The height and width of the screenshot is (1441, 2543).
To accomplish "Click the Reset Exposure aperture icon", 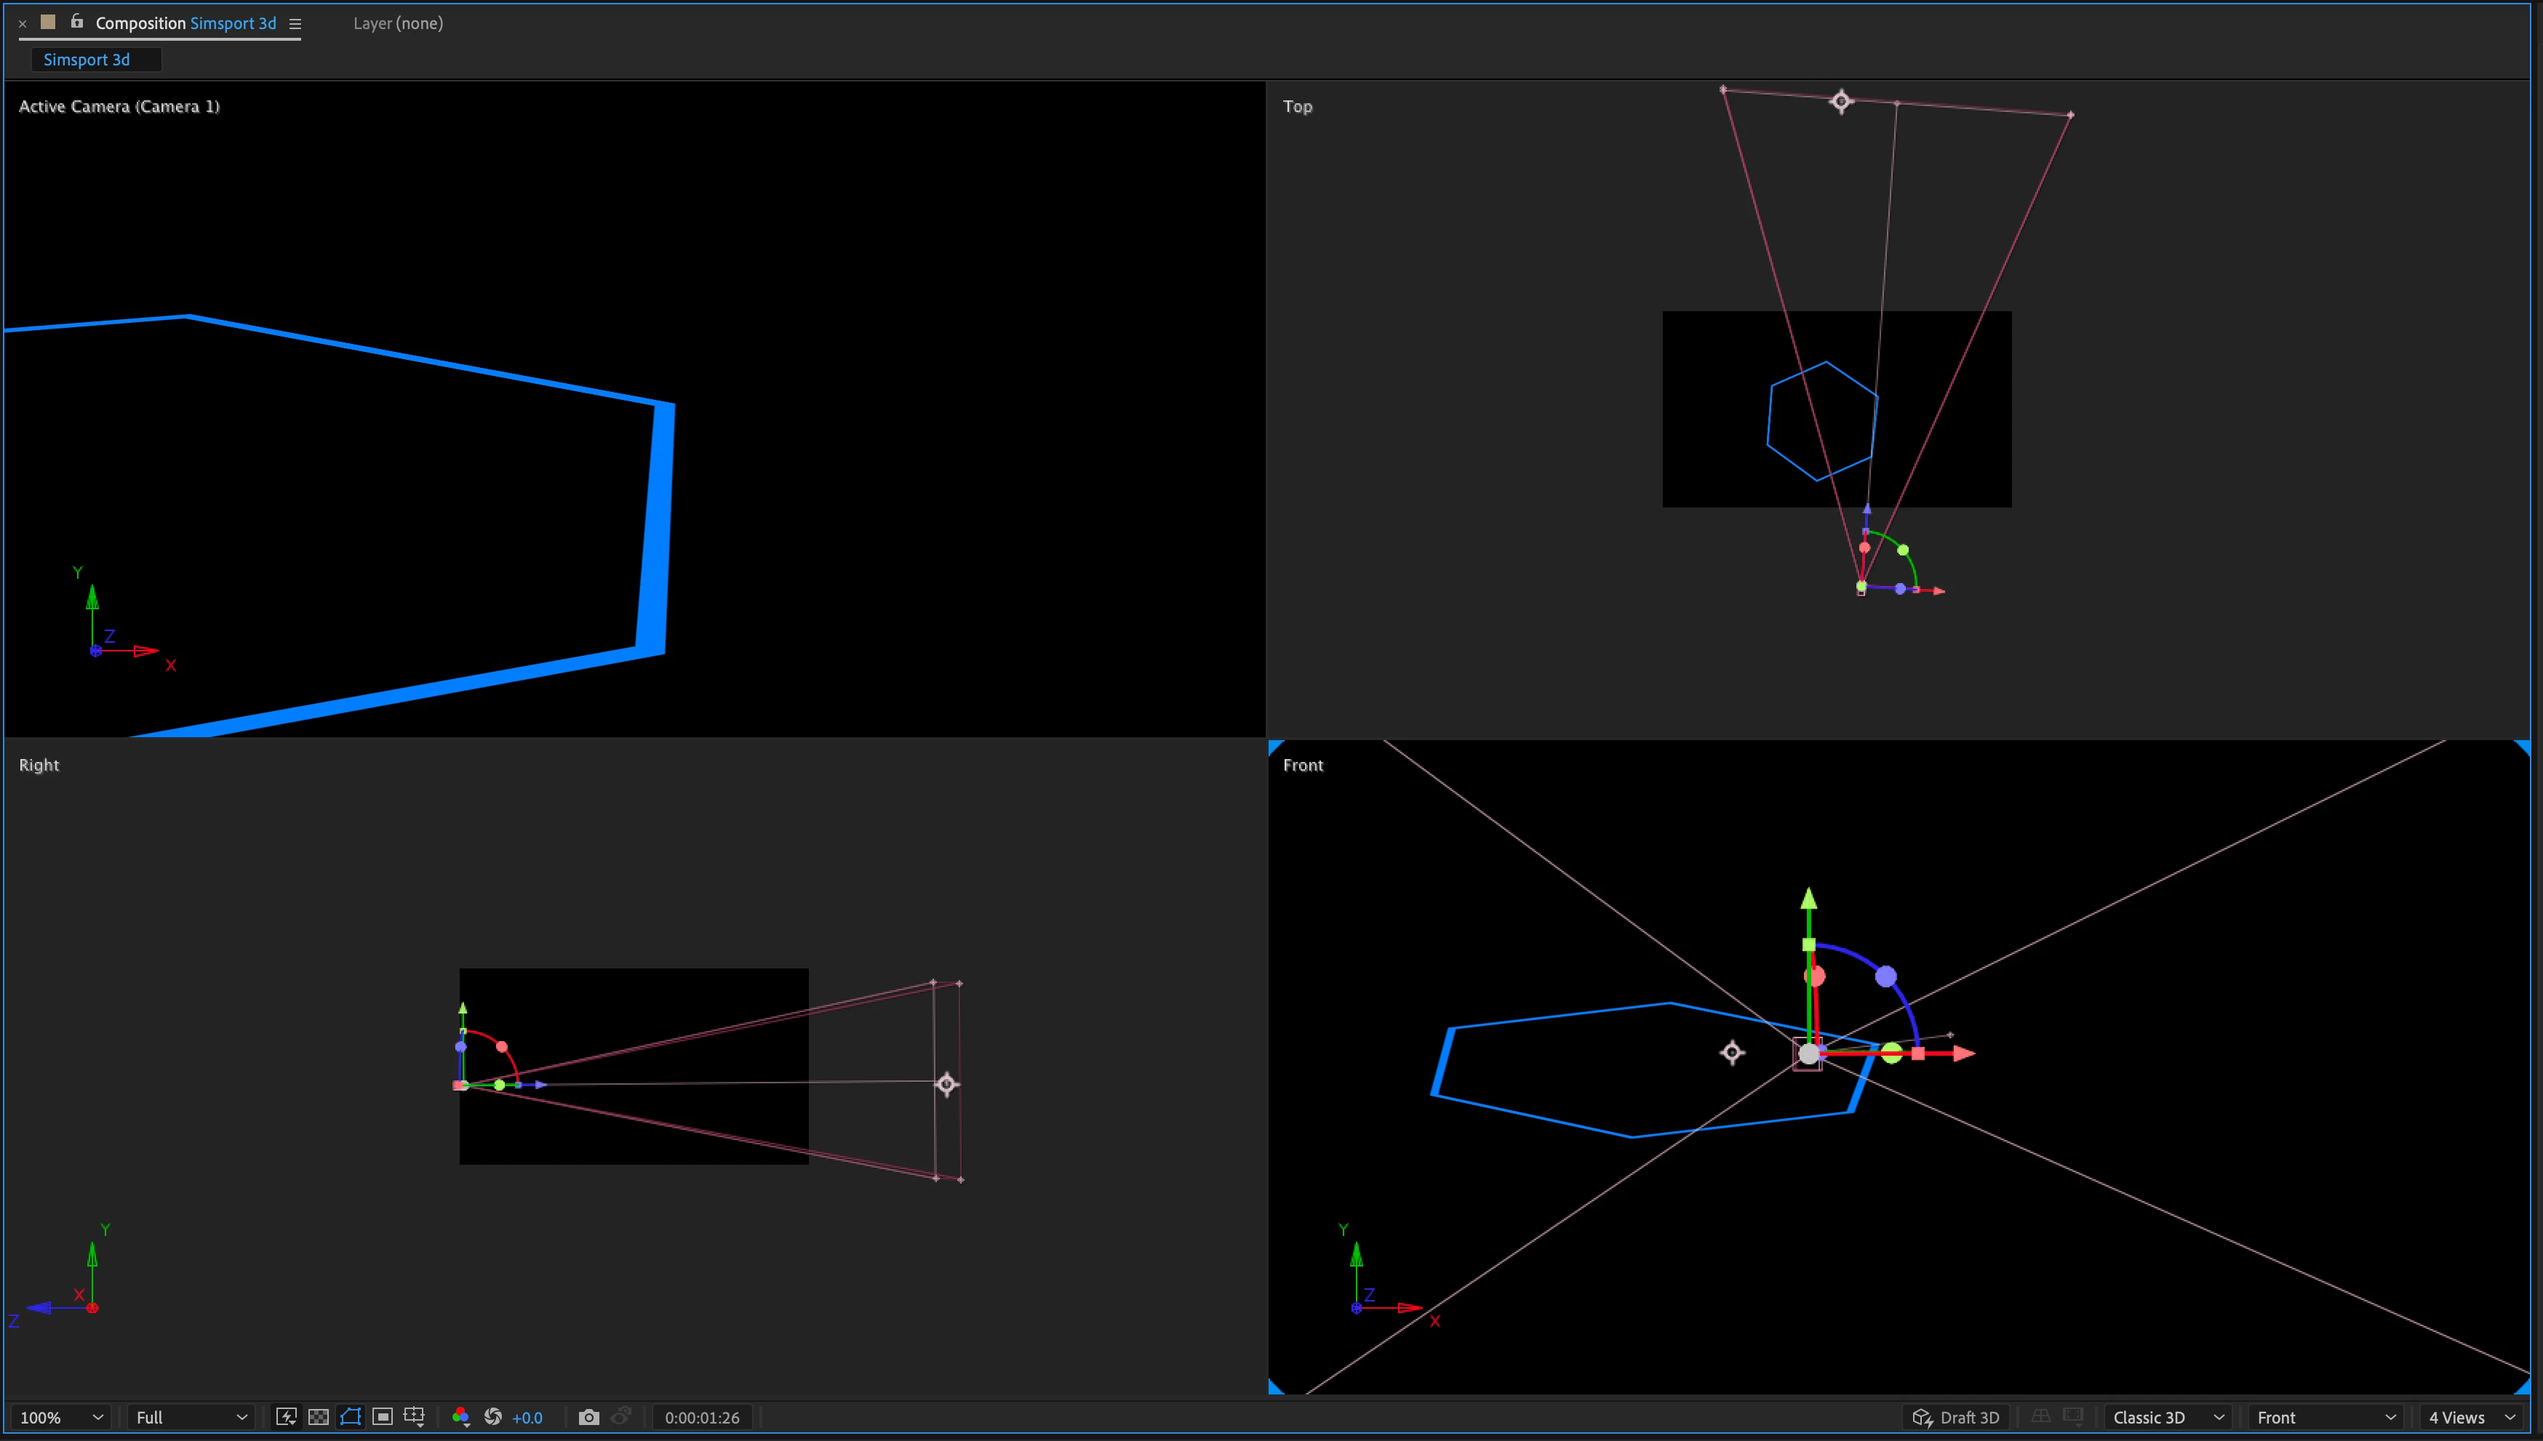I will pyautogui.click(x=493, y=1417).
